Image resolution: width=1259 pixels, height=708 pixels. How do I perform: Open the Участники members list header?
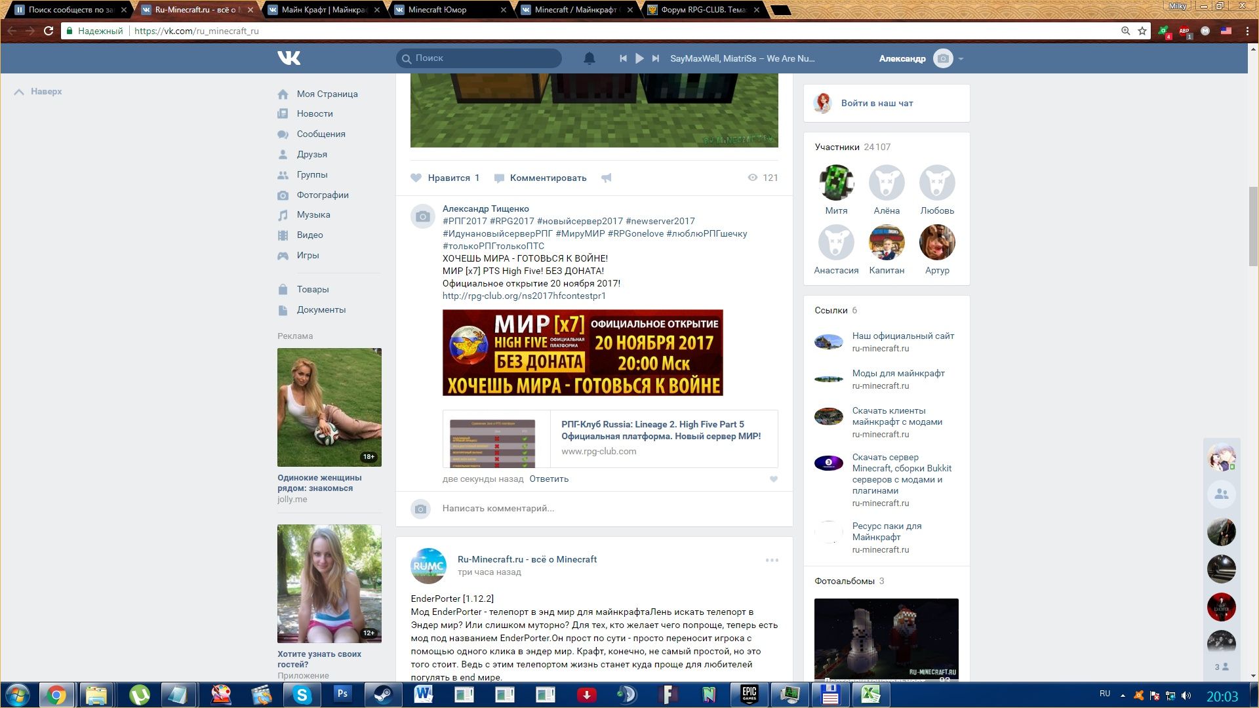pos(852,147)
